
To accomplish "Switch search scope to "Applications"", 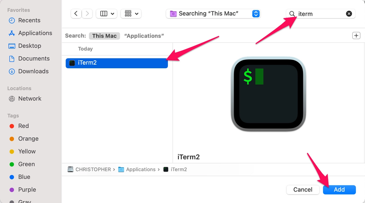I will [x=144, y=36].
